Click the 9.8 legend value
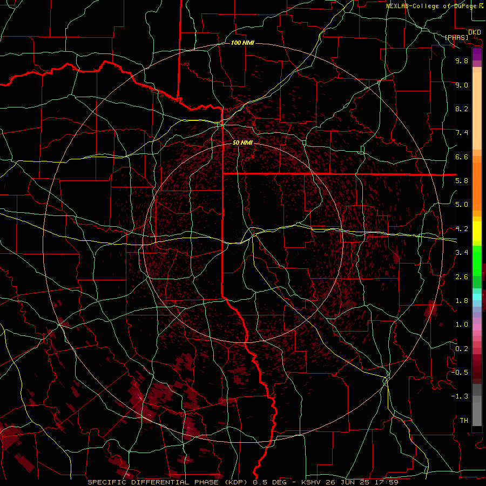Image resolution: width=486 pixels, height=486 pixels. (462, 60)
